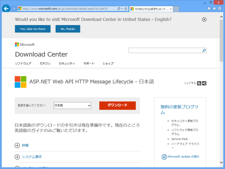Viewport: 225px width, 169px height.
Task: Open the セキュリティ menu
Action: point(67,63)
